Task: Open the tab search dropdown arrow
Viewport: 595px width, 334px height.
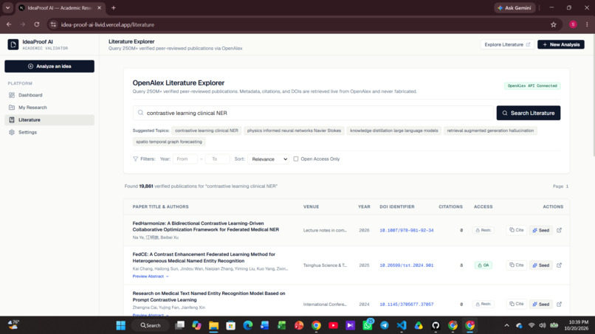Action: point(7,7)
